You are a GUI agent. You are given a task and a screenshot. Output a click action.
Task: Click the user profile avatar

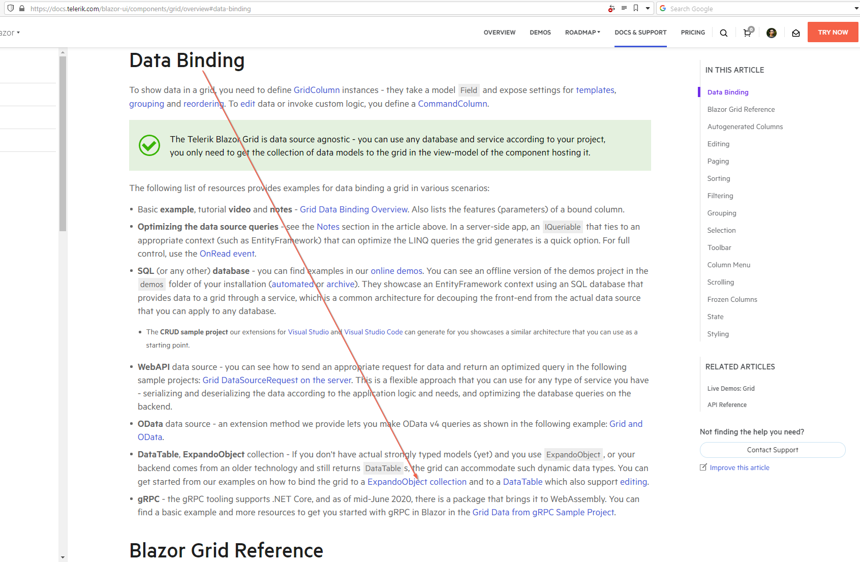[772, 33]
